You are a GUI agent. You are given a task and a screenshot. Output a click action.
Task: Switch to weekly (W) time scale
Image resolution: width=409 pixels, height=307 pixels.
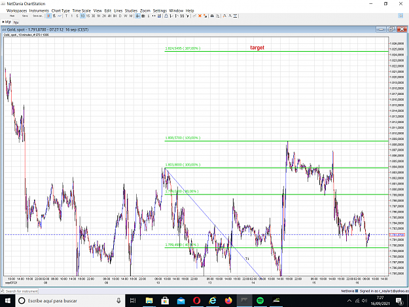click(x=126, y=16)
